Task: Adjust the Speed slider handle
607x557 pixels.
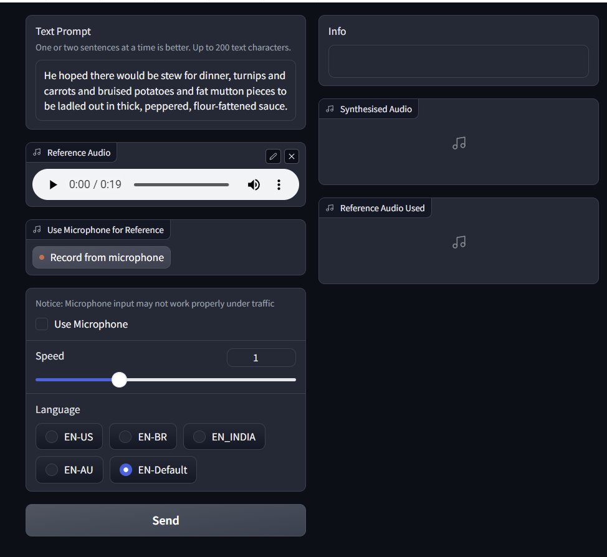Action: [119, 379]
